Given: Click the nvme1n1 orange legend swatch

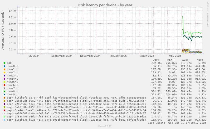Looking at the screenshot, I should [4, 69].
